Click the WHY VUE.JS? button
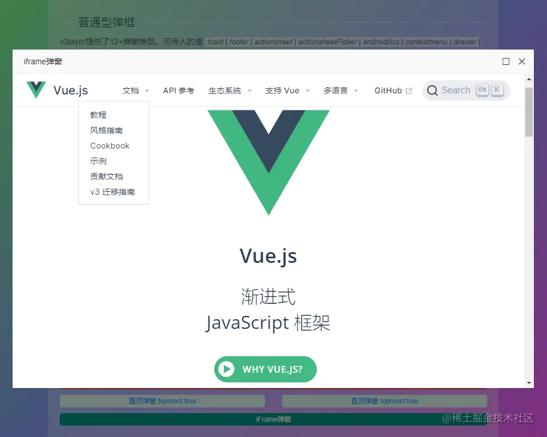 (x=265, y=369)
